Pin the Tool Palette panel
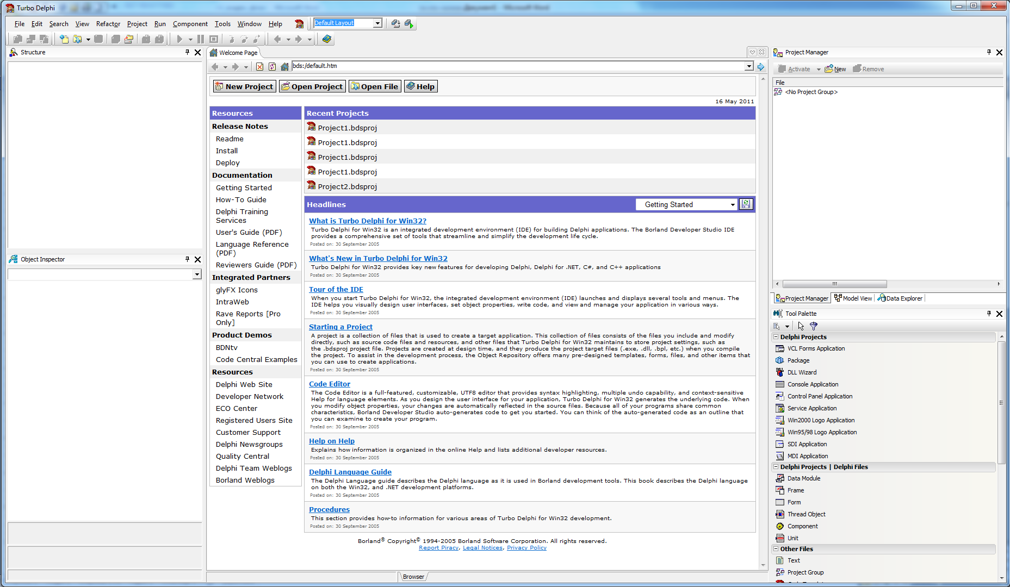1010x587 pixels. coord(989,314)
